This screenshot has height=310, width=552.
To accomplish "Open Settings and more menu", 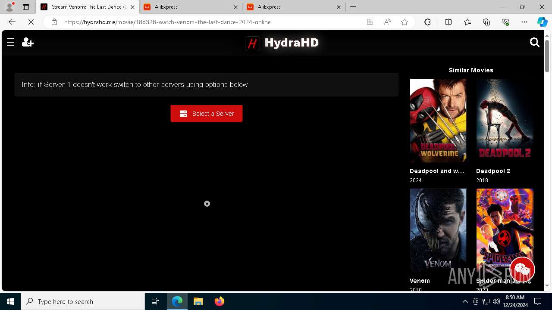I will [x=524, y=22].
